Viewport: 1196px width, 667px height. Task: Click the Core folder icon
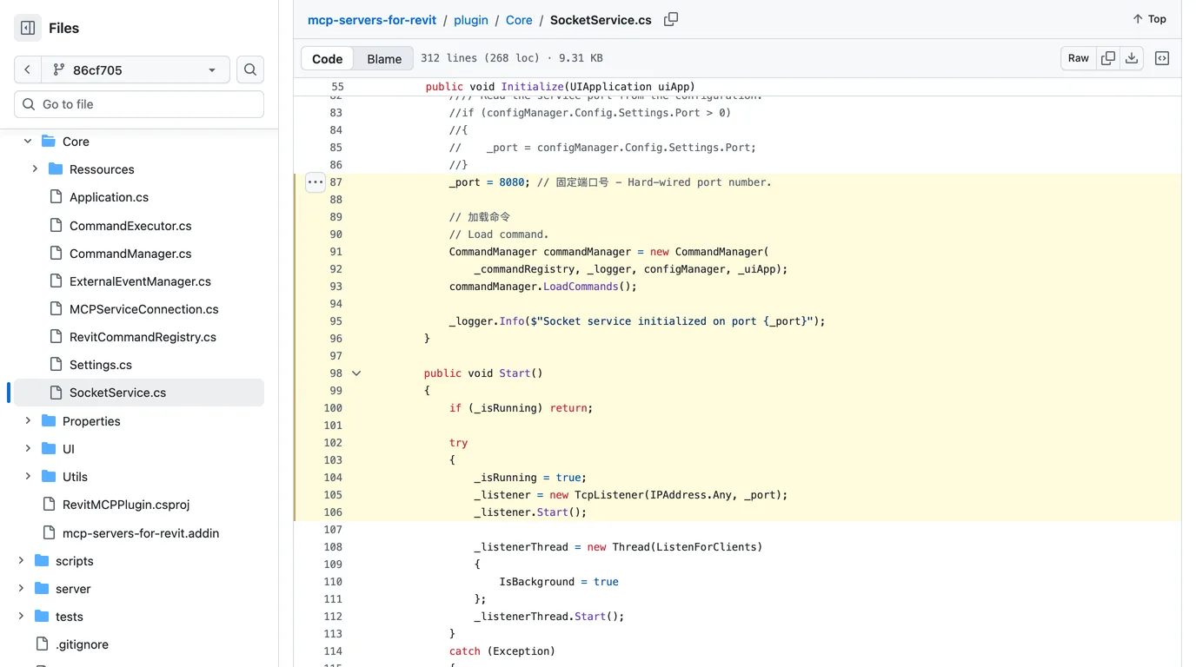pos(49,141)
